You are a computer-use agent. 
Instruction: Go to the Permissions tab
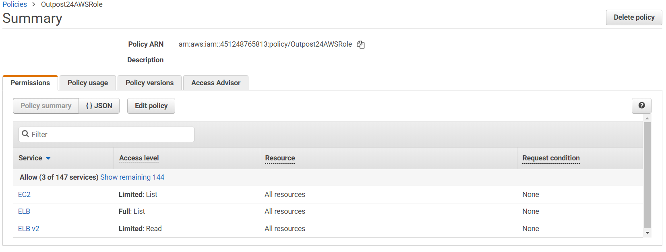click(30, 83)
